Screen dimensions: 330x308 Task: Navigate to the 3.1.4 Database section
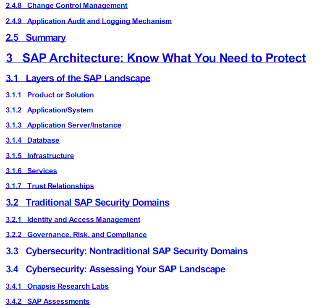[x=43, y=140]
